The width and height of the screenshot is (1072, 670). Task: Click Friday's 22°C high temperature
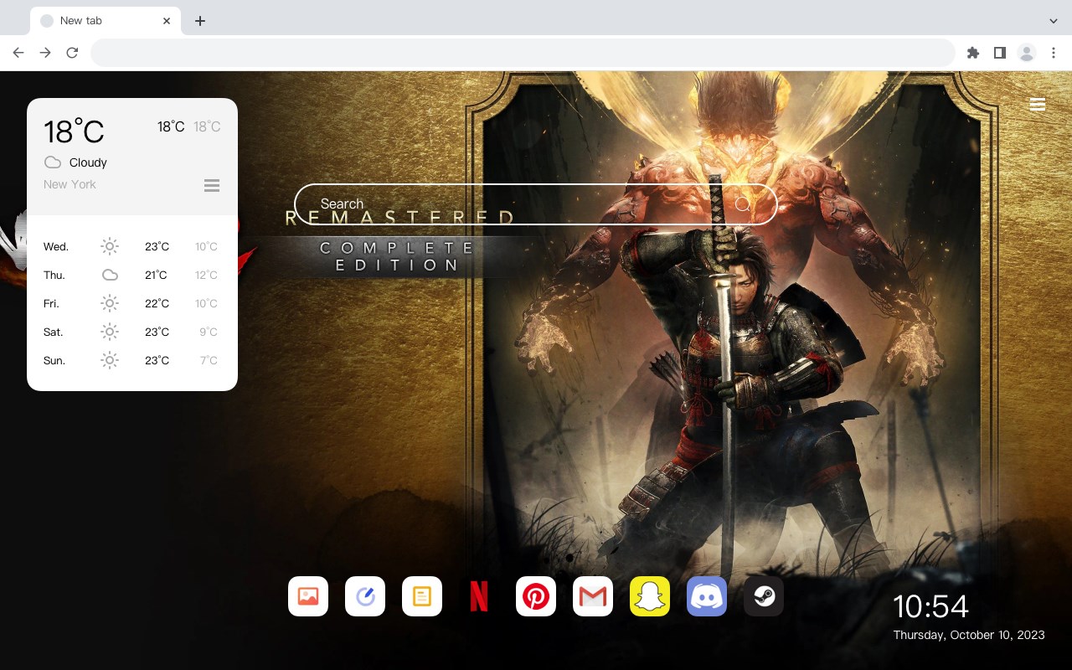[x=157, y=303]
